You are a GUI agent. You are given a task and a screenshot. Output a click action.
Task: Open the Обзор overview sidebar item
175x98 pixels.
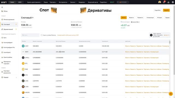point(4,11)
